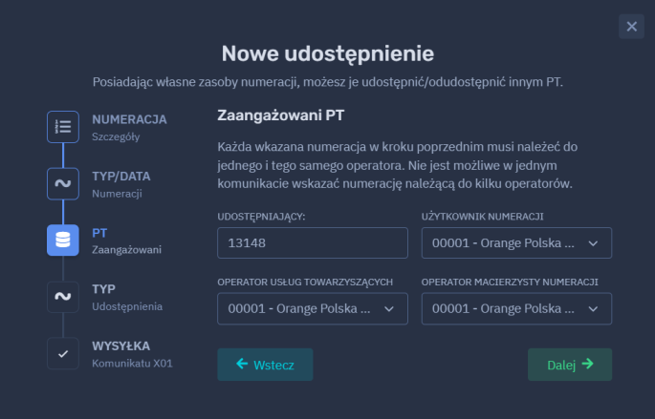Open the Operator macierzysty numeracji dropdown
Viewport: 655px width, 419px height.
tap(516, 309)
